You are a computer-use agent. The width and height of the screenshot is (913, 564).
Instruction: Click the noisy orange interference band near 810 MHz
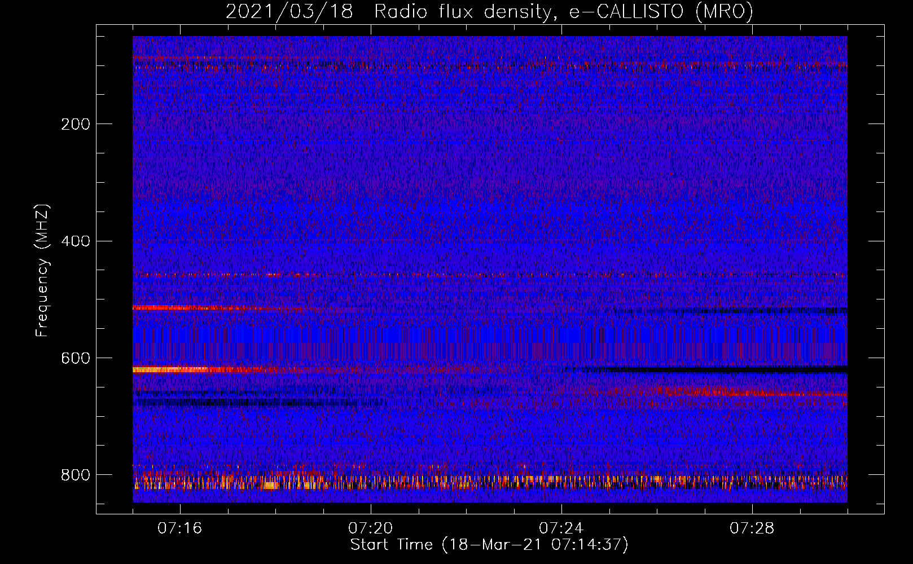coord(490,481)
